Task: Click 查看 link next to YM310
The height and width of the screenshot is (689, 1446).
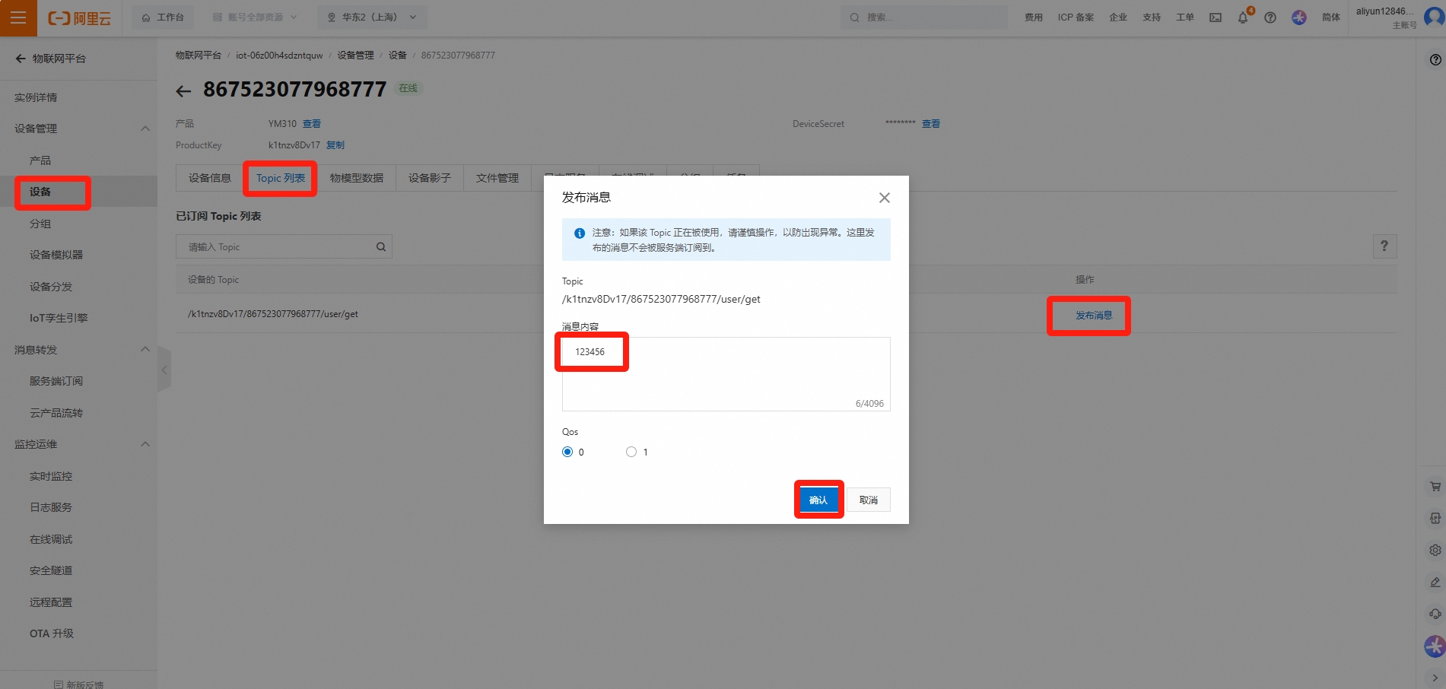Action: click(x=312, y=124)
